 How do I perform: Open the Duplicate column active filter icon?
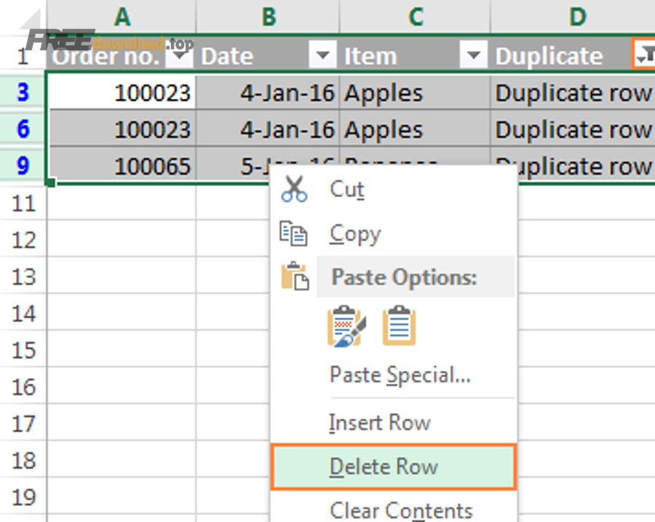coord(643,55)
